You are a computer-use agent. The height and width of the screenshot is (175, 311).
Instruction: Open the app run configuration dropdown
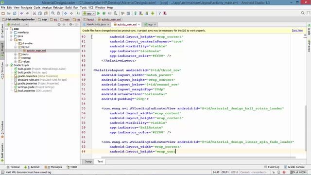coord(89,13)
